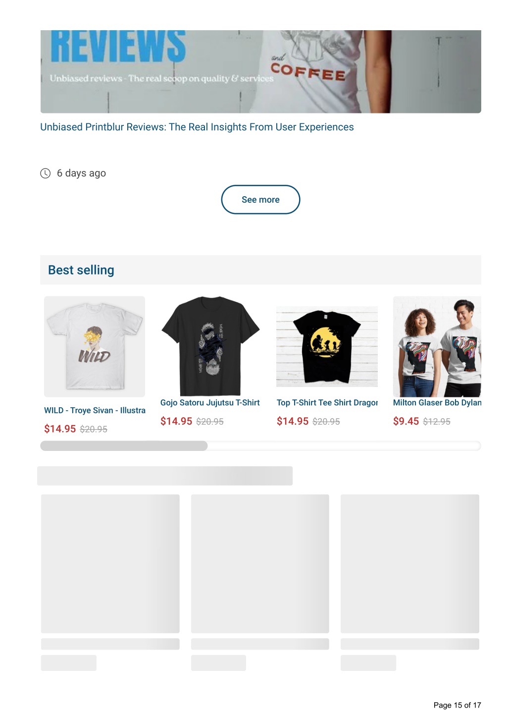Click the clock icon beside 6 days ago
Screen dimensions: 507x718
(45, 173)
